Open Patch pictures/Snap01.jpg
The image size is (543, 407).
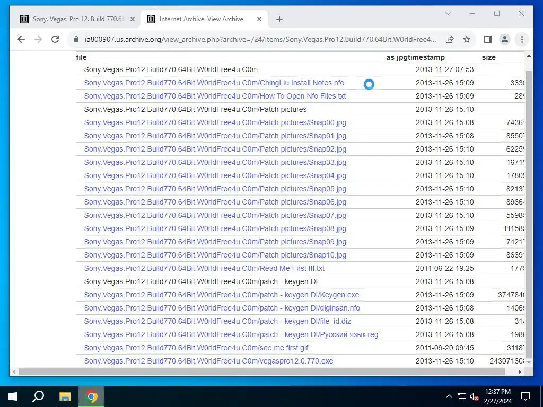(215, 136)
